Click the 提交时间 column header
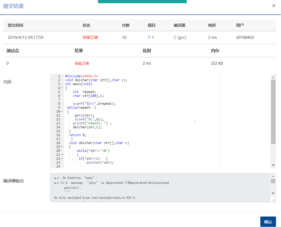The height and width of the screenshot is (227, 281). click(15, 25)
